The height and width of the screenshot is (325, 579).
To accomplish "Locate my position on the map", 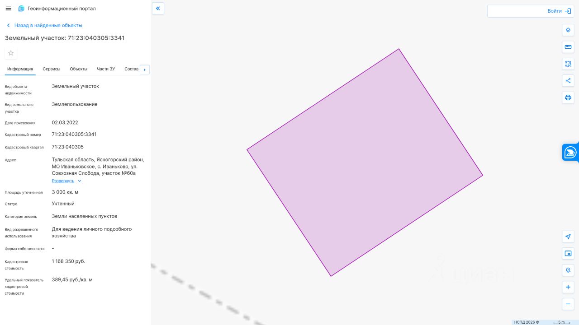I will pos(568,237).
